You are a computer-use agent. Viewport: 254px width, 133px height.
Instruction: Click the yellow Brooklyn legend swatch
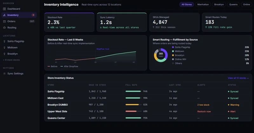[x=173, y=55]
